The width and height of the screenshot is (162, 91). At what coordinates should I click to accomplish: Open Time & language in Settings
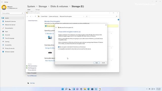(13, 38)
